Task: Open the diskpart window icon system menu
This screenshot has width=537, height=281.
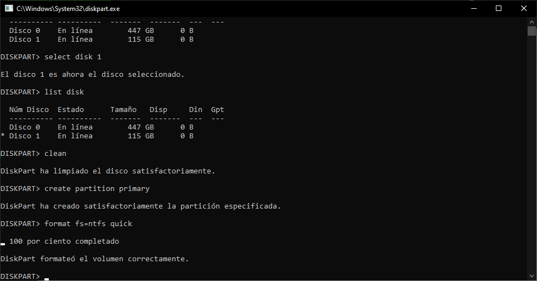Action: pos(9,8)
